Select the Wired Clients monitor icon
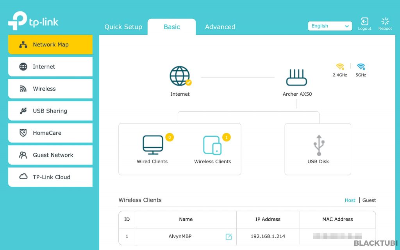The height and width of the screenshot is (250, 400). [x=153, y=145]
